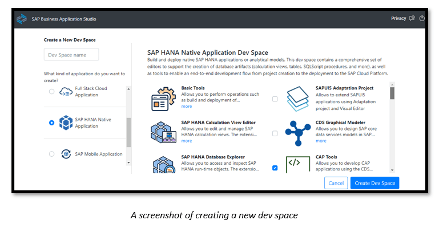Screen dimensions: 439x228
Task: Enable the SAPUI5 Adaptation Project checkbox
Action: coord(275,99)
